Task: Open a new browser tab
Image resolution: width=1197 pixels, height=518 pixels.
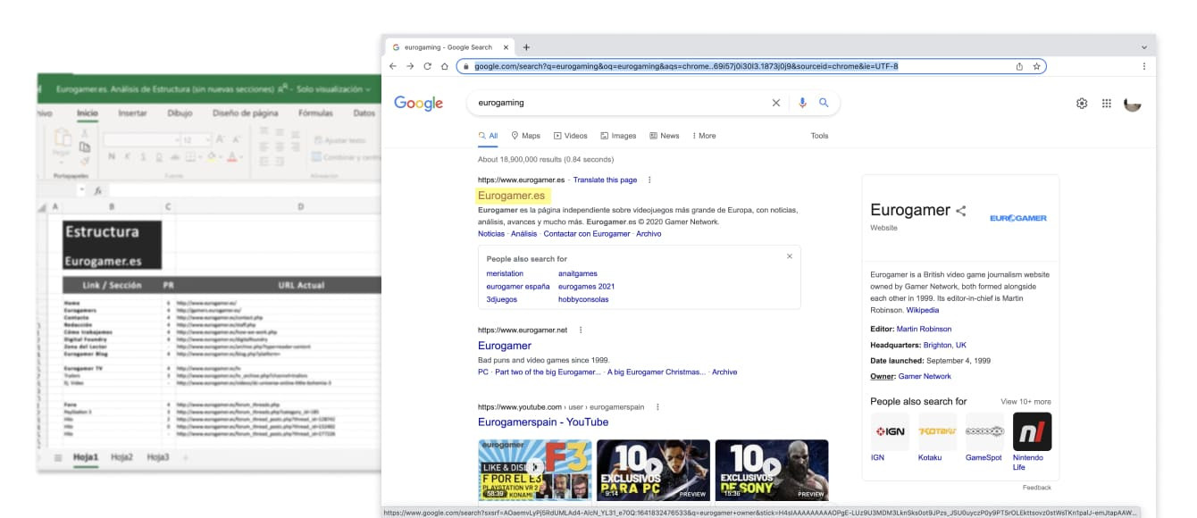Action: (526, 47)
